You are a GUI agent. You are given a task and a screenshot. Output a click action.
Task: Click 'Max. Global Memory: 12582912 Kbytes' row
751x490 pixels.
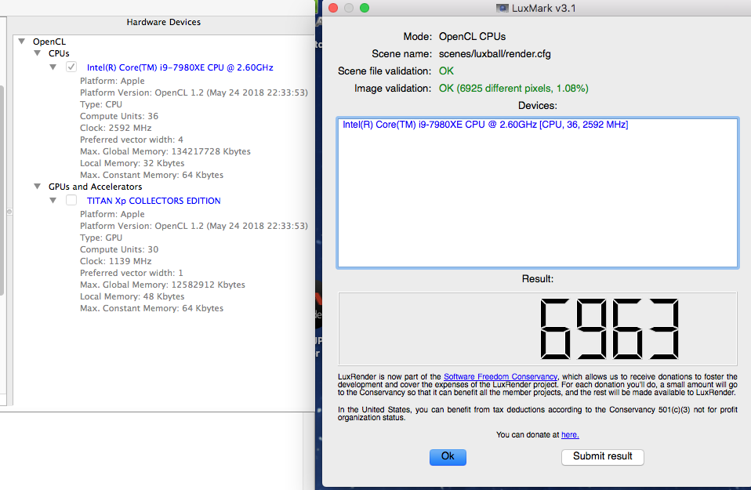(162, 285)
